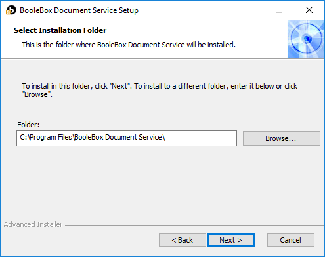Screen dimensions: 325x257
Task: Minimize the BooleBox setup window
Action: coord(249,10)
